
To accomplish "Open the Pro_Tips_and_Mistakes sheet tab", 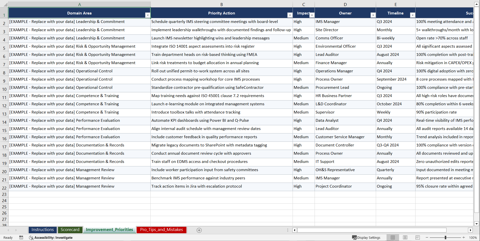I will (161, 230).
